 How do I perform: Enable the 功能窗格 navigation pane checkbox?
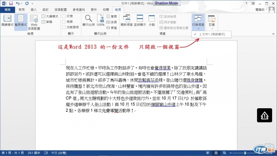(71, 27)
